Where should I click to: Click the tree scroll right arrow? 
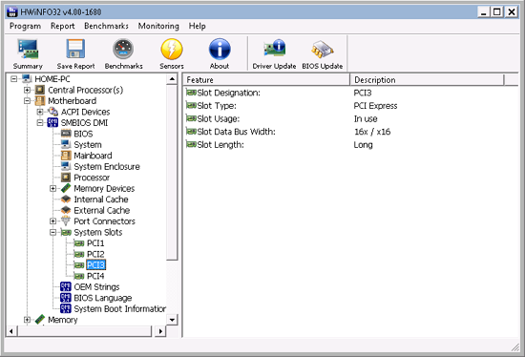[x=160, y=331]
